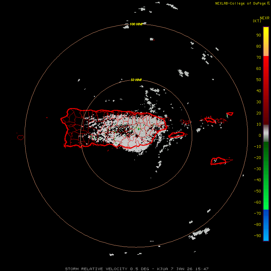Click the 10 value on the velocity scale
Screen dimensions: 271x271
click(259, 124)
